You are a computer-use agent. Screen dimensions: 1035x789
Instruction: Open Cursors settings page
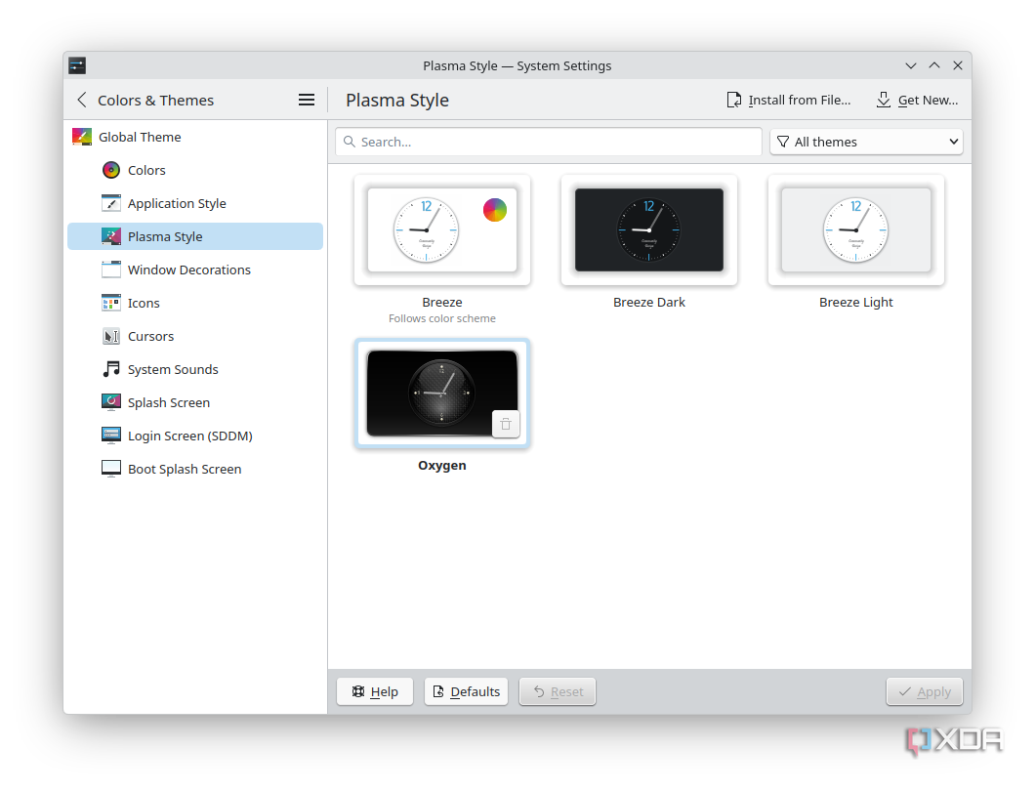click(195, 335)
